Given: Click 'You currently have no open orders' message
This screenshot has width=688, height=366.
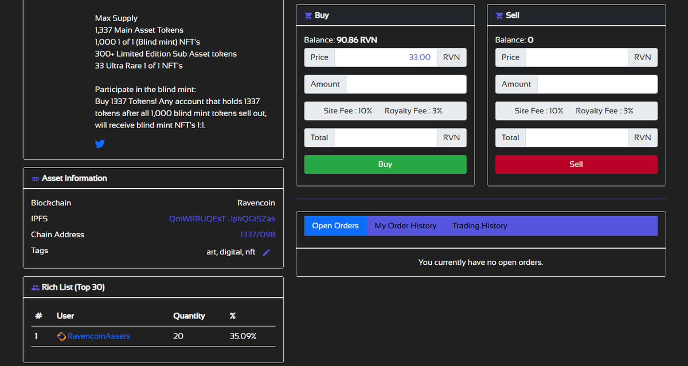Looking at the screenshot, I should point(480,262).
